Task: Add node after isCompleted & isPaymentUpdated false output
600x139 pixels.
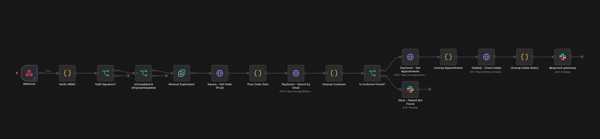Action: coord(166,76)
